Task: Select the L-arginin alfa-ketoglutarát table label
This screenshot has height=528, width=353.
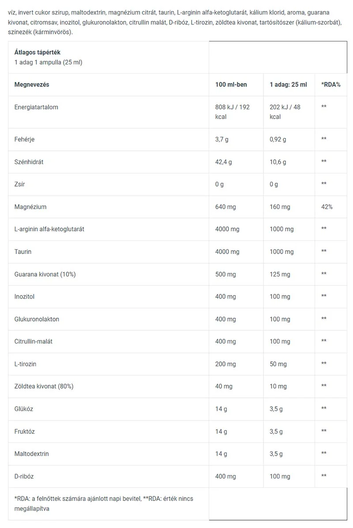Action: pos(49,229)
